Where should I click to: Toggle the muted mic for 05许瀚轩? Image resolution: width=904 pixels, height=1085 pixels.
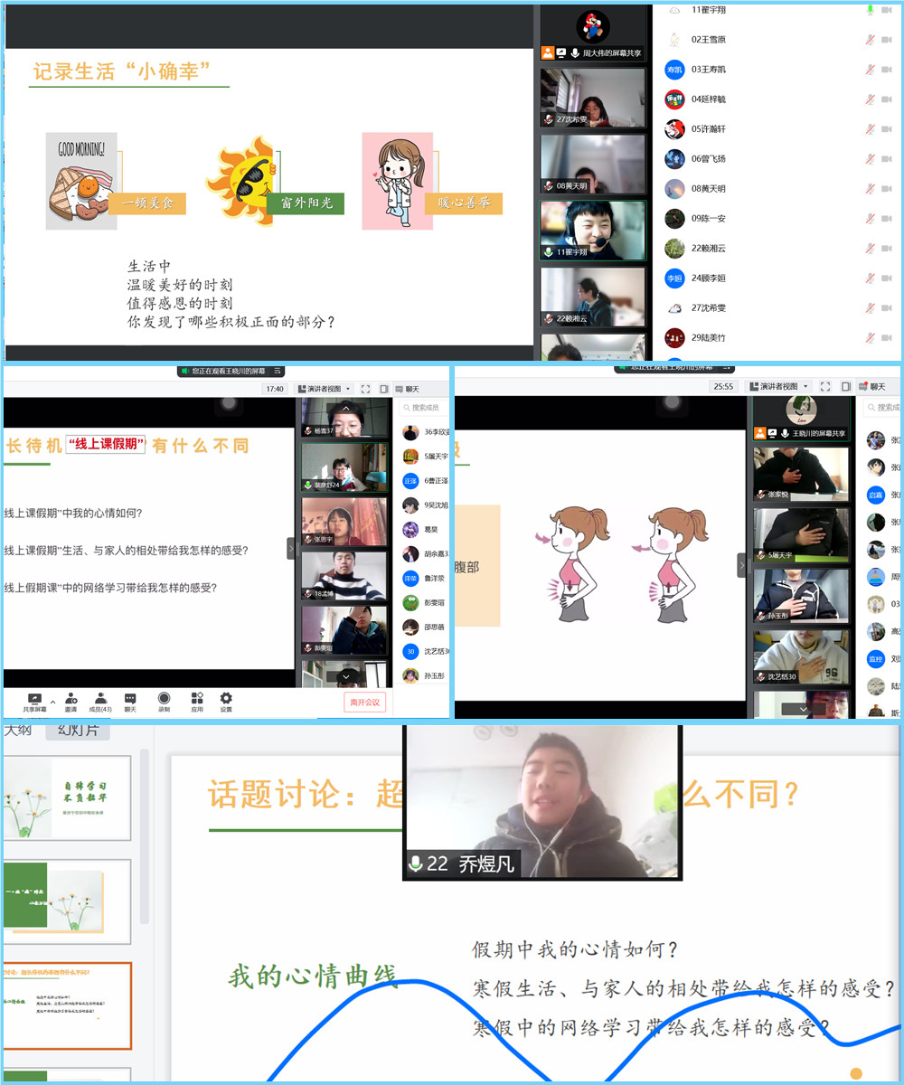[x=870, y=129]
